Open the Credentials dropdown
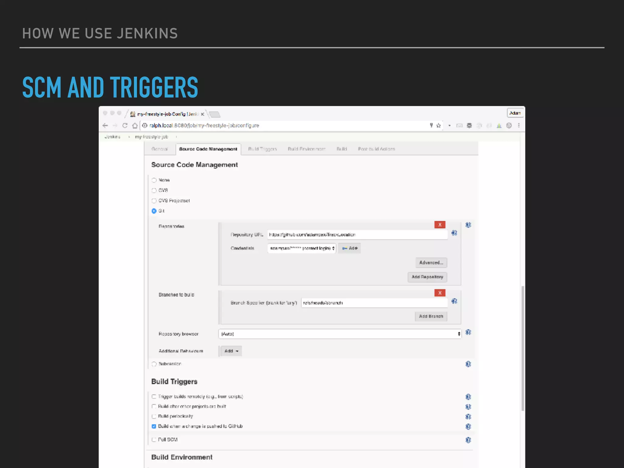Screen dimensions: 624x468 (x=302, y=248)
